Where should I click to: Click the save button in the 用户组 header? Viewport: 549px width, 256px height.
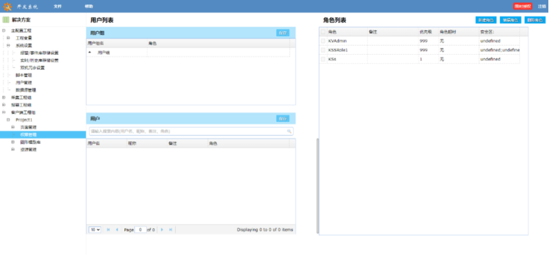283,33
